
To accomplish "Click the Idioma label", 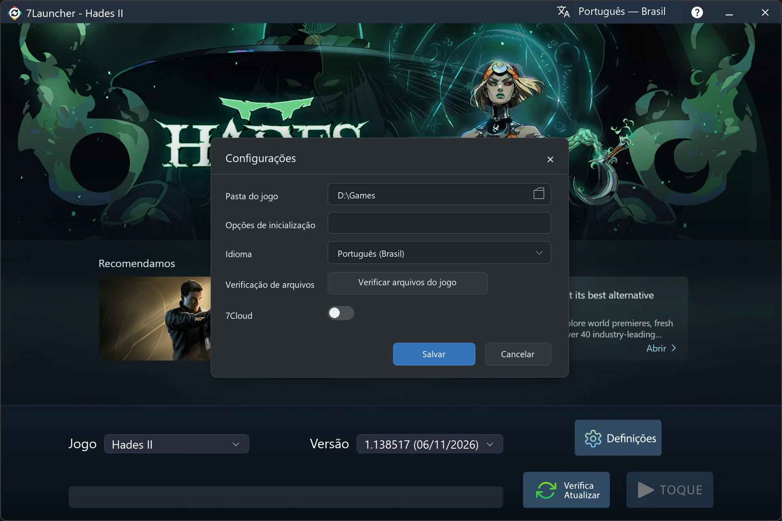I will tap(238, 254).
